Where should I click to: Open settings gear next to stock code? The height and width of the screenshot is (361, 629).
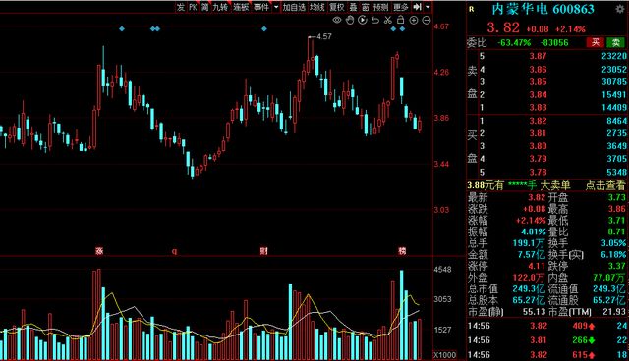click(x=620, y=9)
